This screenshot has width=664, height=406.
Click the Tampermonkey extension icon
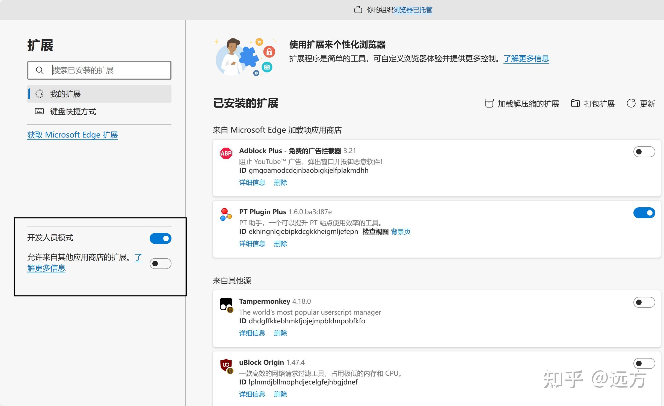click(x=226, y=304)
